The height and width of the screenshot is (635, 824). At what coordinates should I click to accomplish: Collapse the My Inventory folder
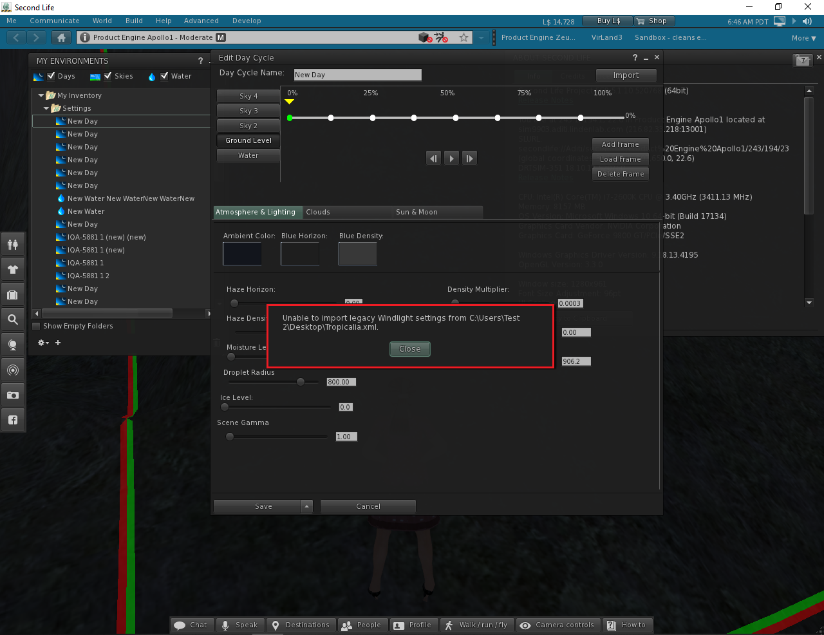[41, 95]
